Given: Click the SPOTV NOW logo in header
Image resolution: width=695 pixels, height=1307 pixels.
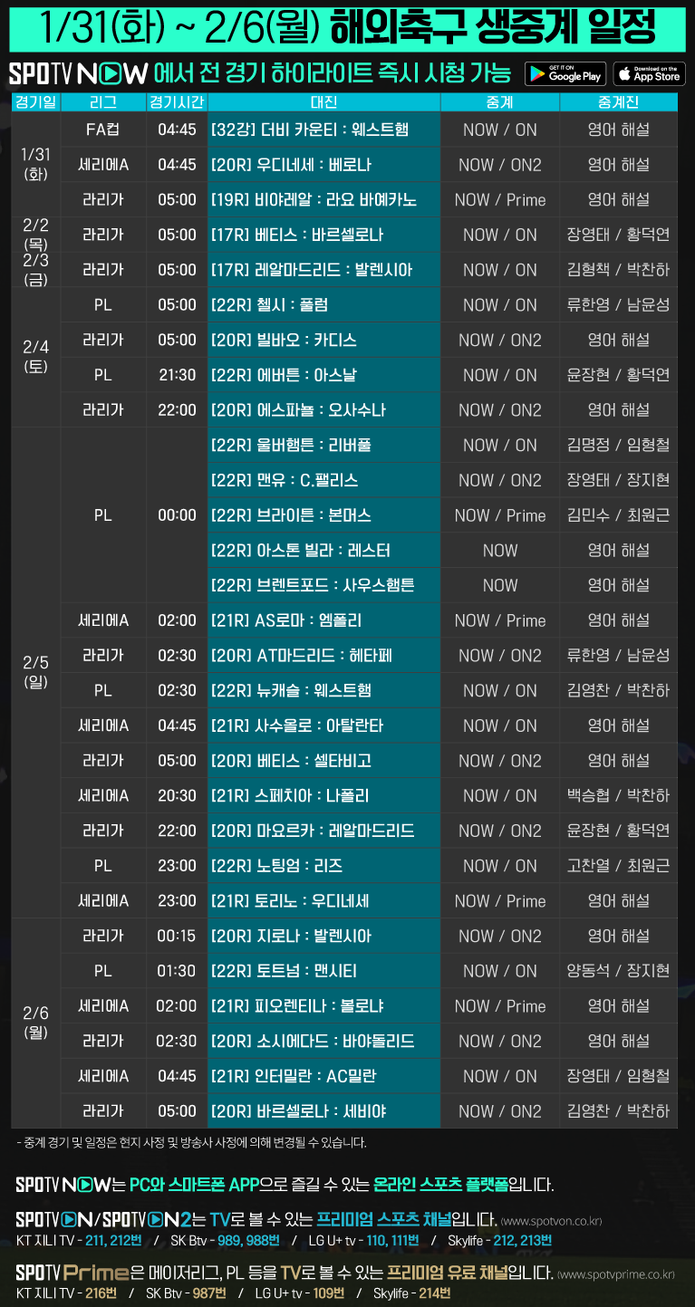Looking at the screenshot, I should click(78, 73).
